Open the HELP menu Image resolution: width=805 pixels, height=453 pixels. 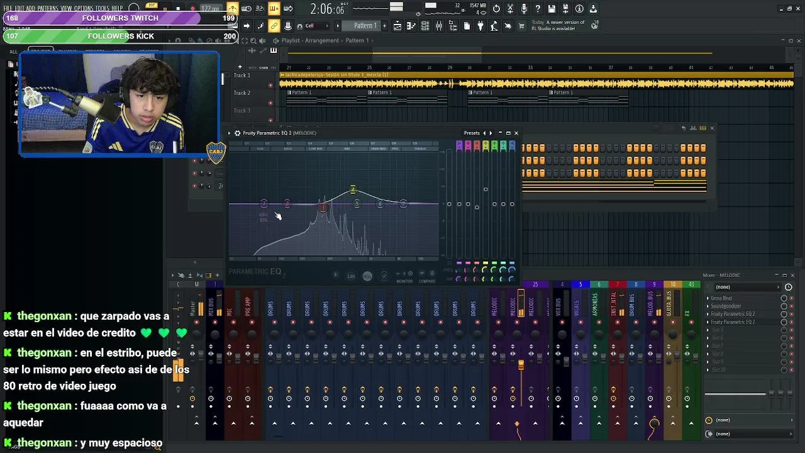(x=117, y=9)
